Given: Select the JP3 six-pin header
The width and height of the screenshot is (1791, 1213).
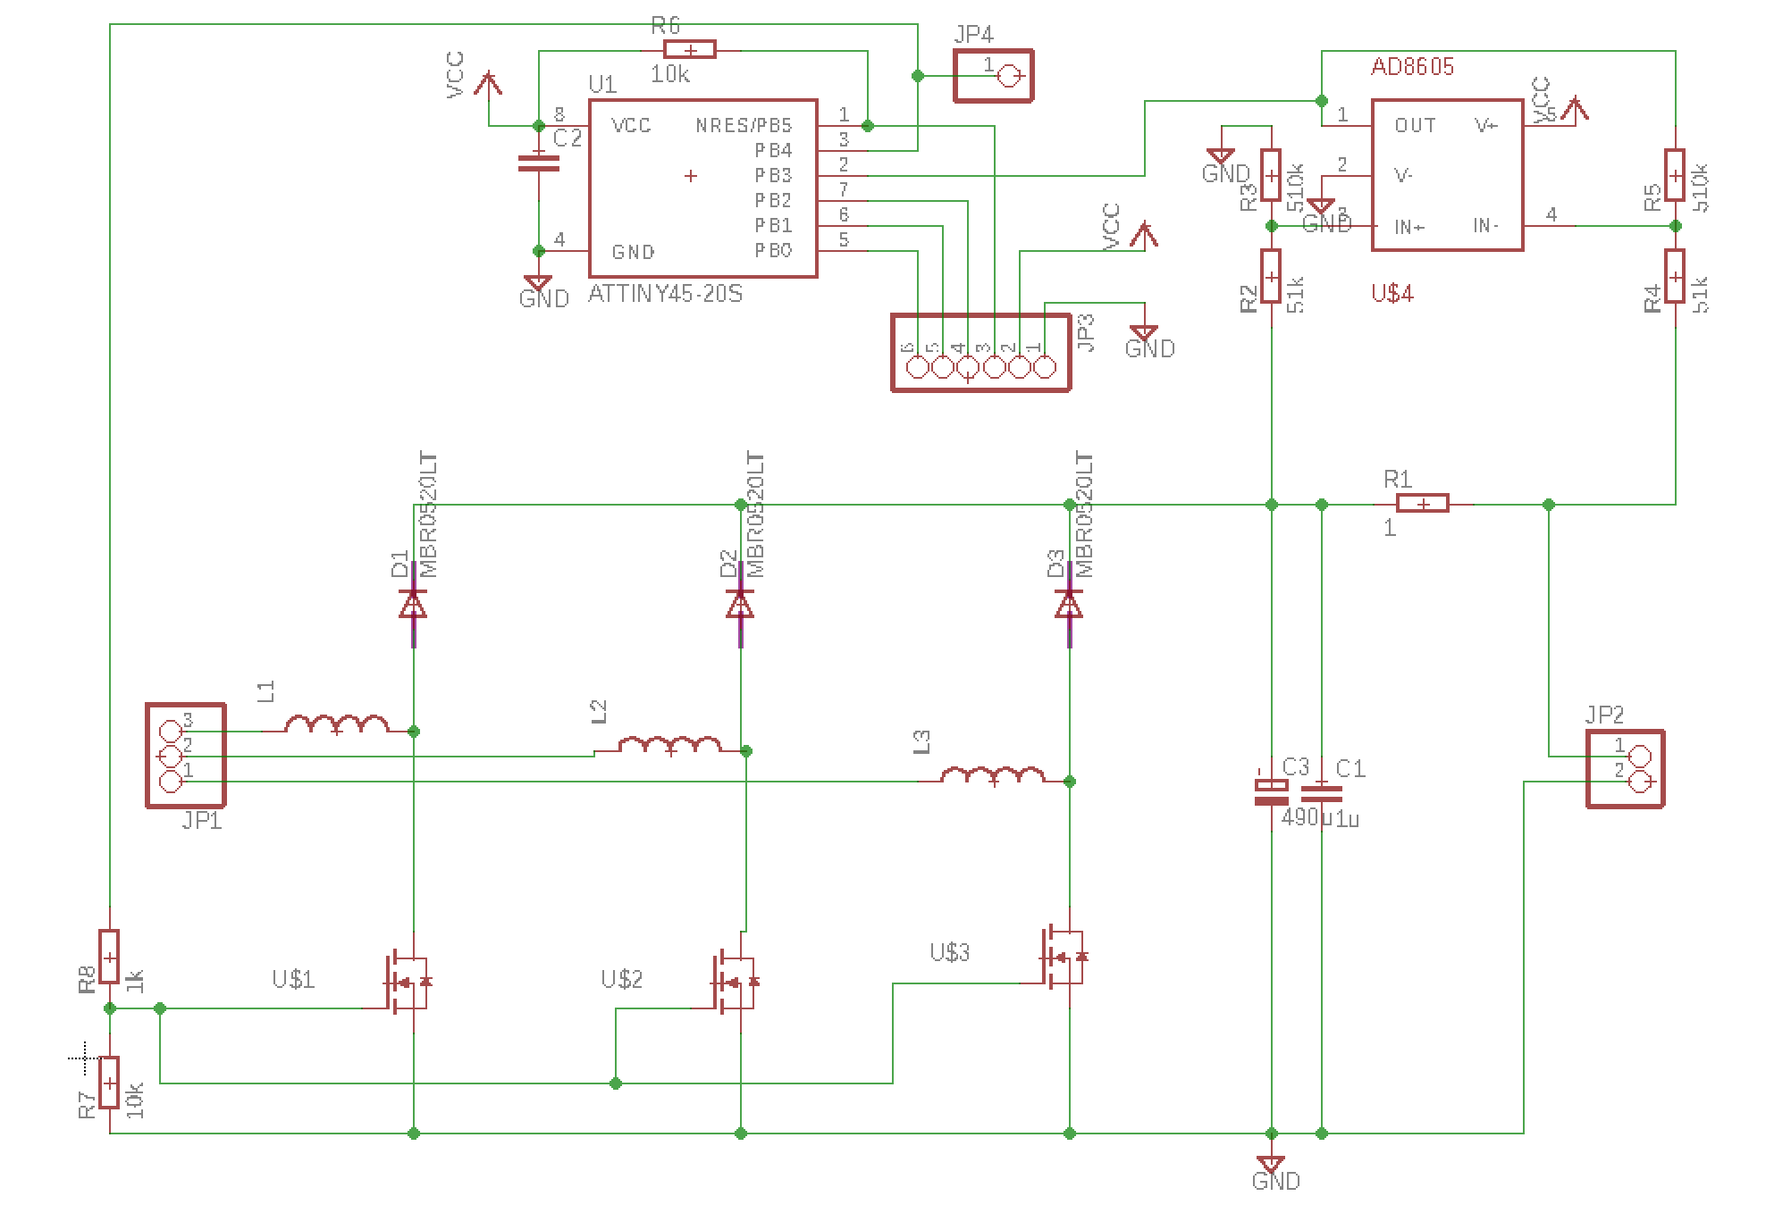Looking at the screenshot, I should click(x=981, y=352).
